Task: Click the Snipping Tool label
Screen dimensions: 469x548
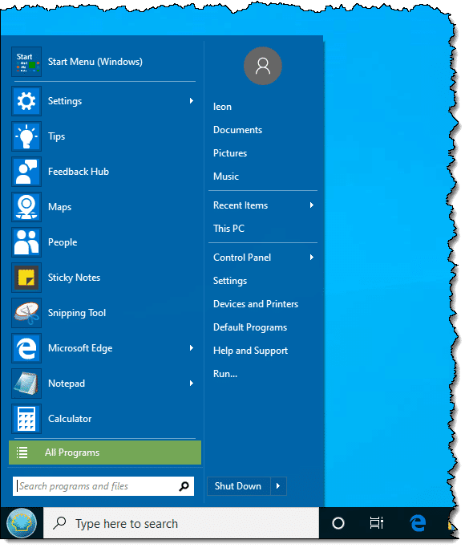Action: [77, 313]
